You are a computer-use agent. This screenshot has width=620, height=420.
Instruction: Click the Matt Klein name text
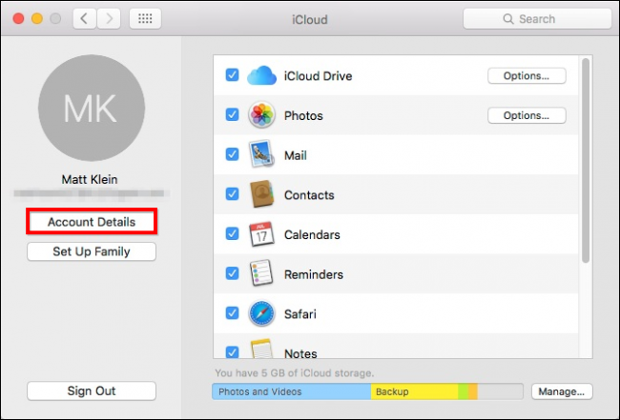90,179
